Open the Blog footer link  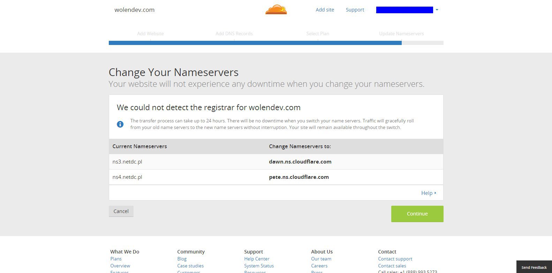[182, 259]
